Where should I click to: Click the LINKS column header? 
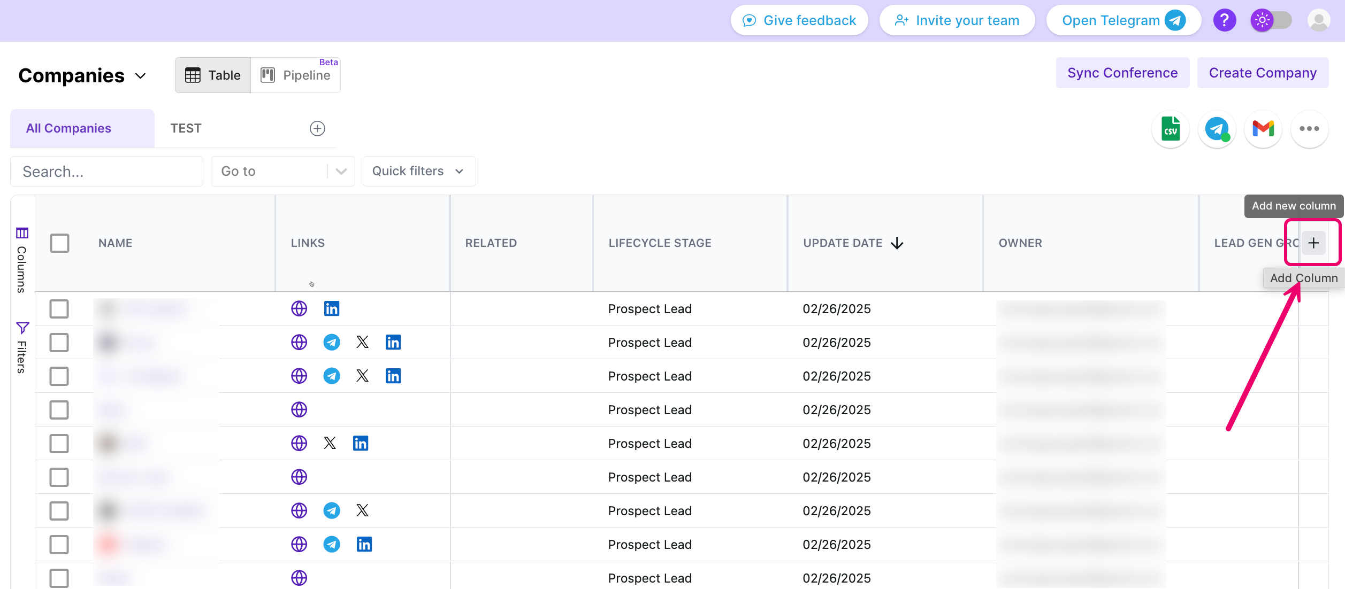point(308,243)
